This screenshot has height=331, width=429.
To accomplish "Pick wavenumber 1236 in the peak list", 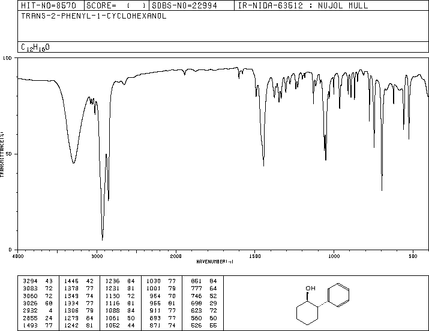I will click(112, 281).
